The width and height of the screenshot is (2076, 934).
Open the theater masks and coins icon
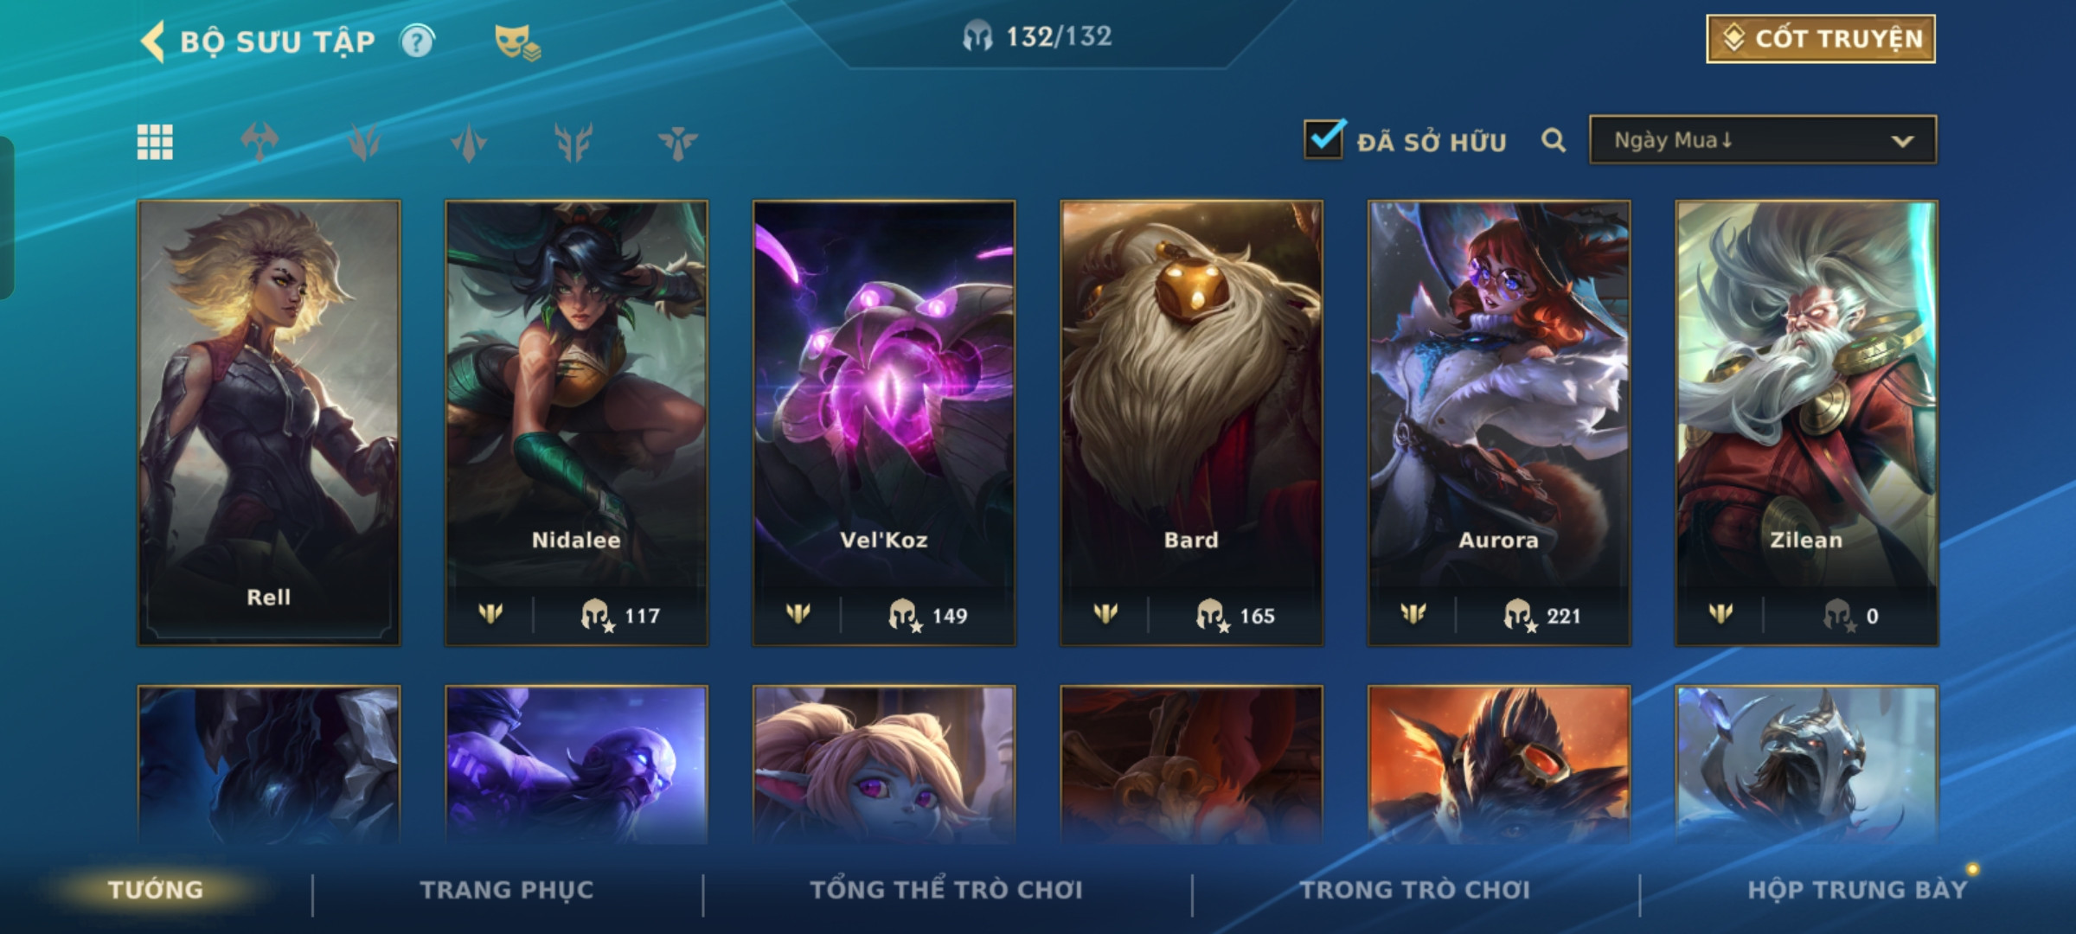517,42
